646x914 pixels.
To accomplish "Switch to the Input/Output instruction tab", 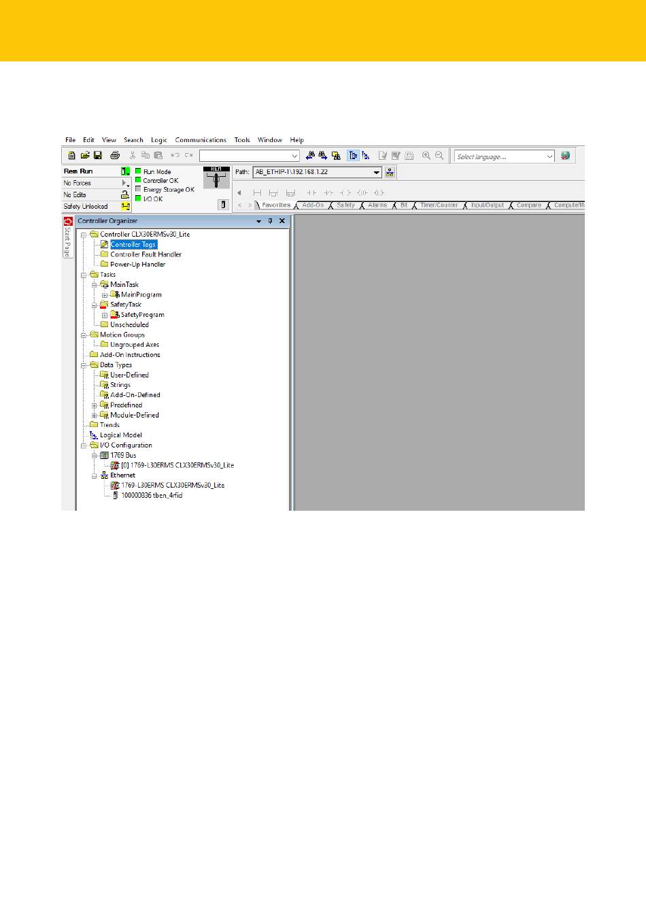I will pos(488,205).
